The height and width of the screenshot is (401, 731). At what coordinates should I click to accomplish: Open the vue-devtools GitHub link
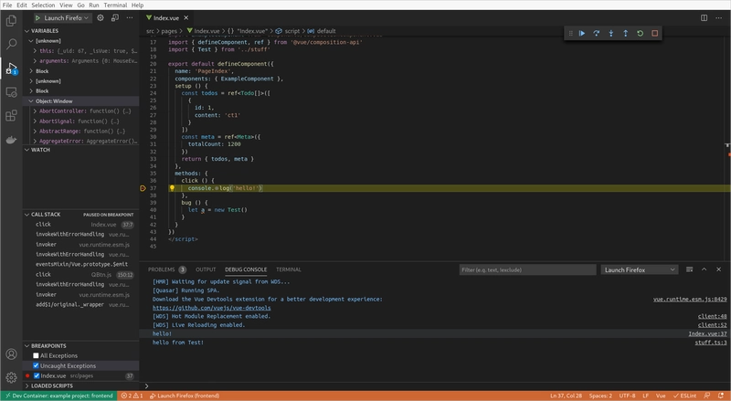click(211, 308)
